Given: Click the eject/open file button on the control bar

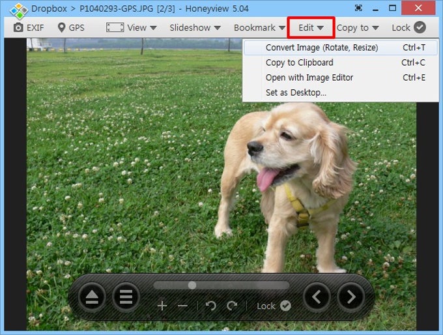Looking at the screenshot, I should tap(92, 297).
